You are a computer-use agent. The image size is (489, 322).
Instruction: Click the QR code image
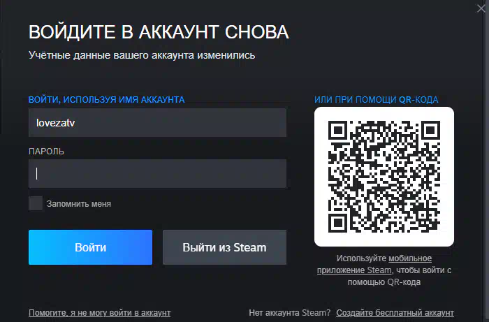[x=384, y=177]
